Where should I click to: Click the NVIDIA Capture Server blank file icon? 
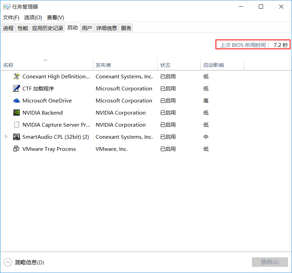click(16, 125)
